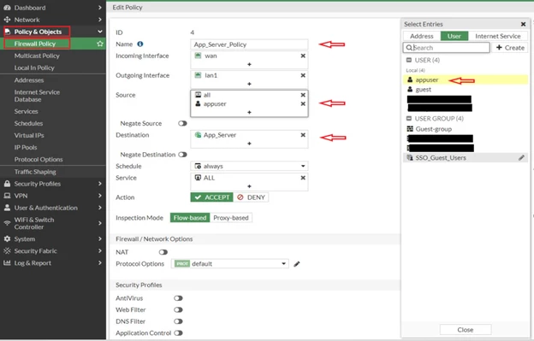Click the VPN monitor icon in sidebar
The height and width of the screenshot is (341, 534).
(x=7, y=196)
